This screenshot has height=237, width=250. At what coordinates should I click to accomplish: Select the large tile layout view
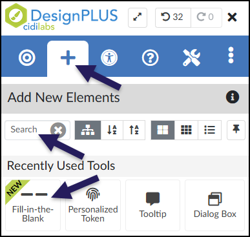click(163, 130)
